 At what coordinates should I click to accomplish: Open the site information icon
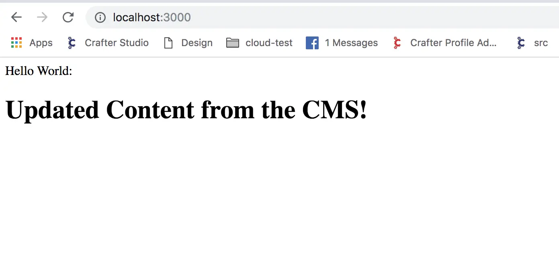pyautogui.click(x=100, y=18)
